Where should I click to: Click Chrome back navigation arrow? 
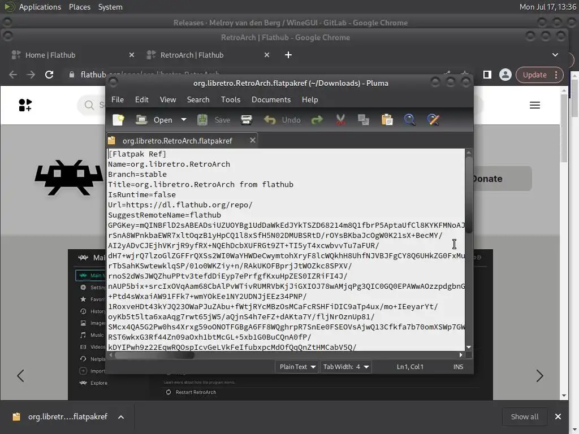(x=14, y=75)
